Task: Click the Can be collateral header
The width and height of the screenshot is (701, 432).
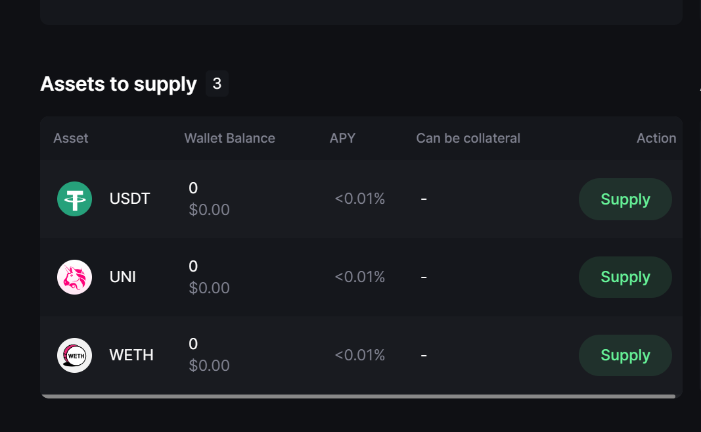Action: click(468, 138)
